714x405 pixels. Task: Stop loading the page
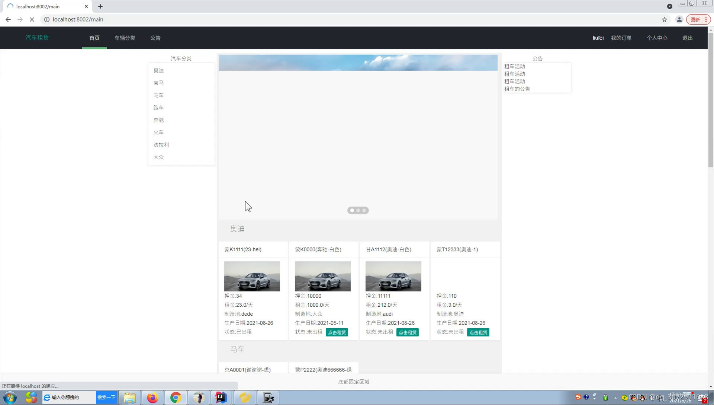(x=32, y=19)
